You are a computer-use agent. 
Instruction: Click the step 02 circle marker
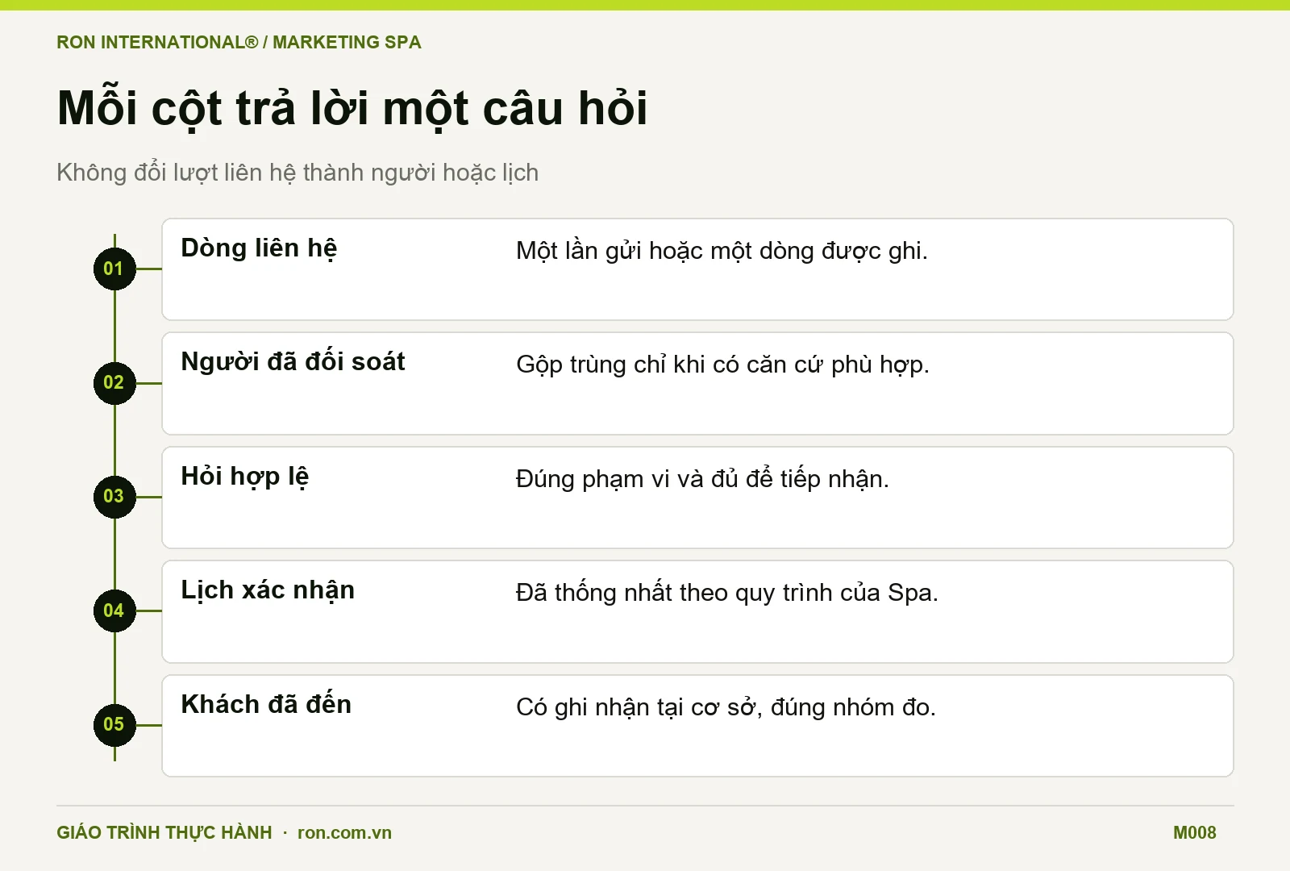114,383
